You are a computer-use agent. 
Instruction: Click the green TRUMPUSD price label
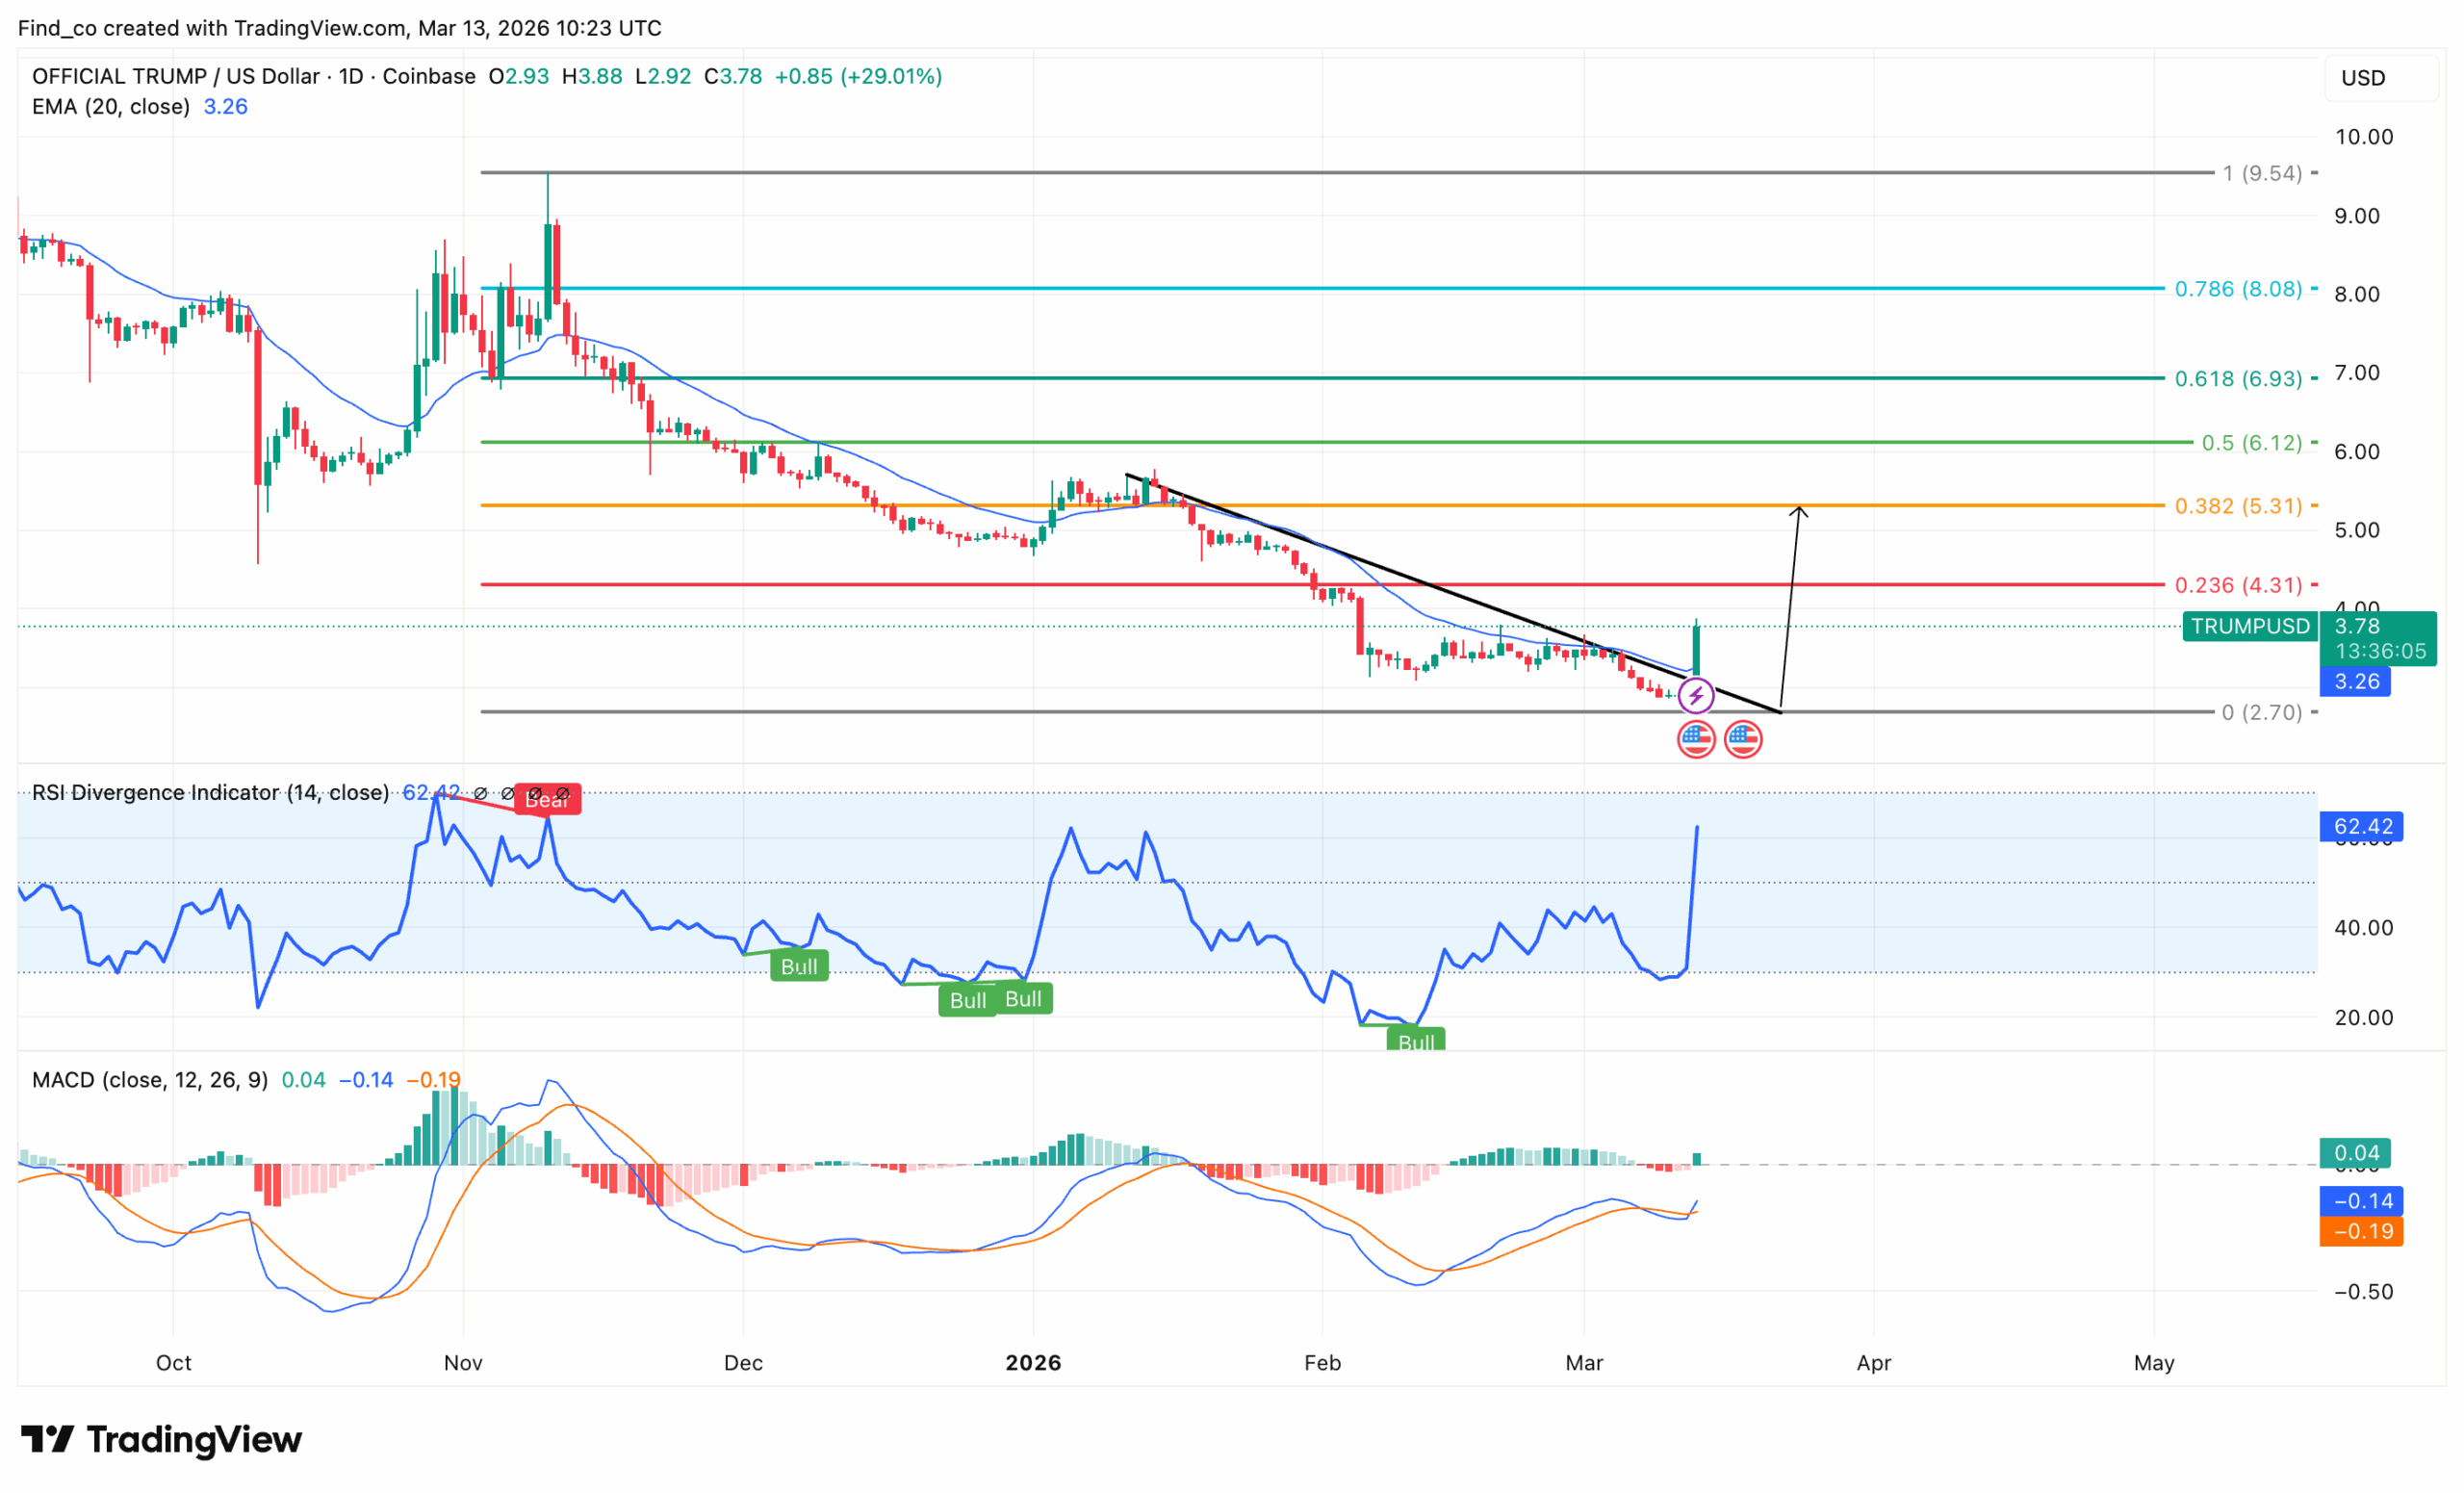(x=2250, y=626)
